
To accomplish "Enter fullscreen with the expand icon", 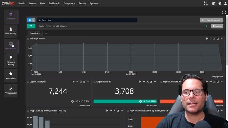I will coord(224,12).
